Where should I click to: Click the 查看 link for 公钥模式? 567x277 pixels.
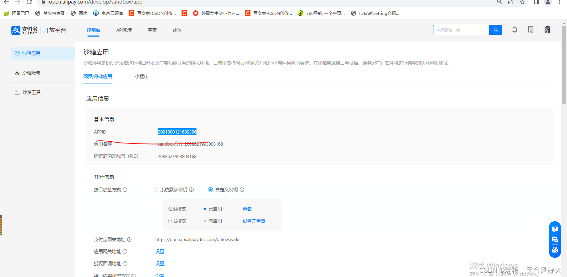[247, 209]
